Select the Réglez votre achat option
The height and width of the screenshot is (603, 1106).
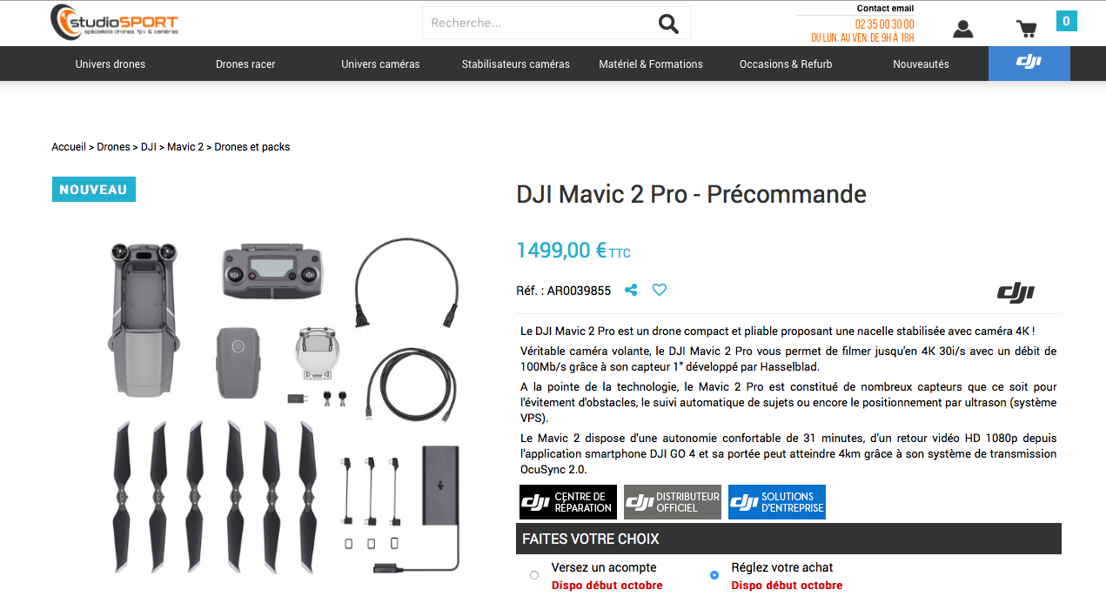point(714,575)
